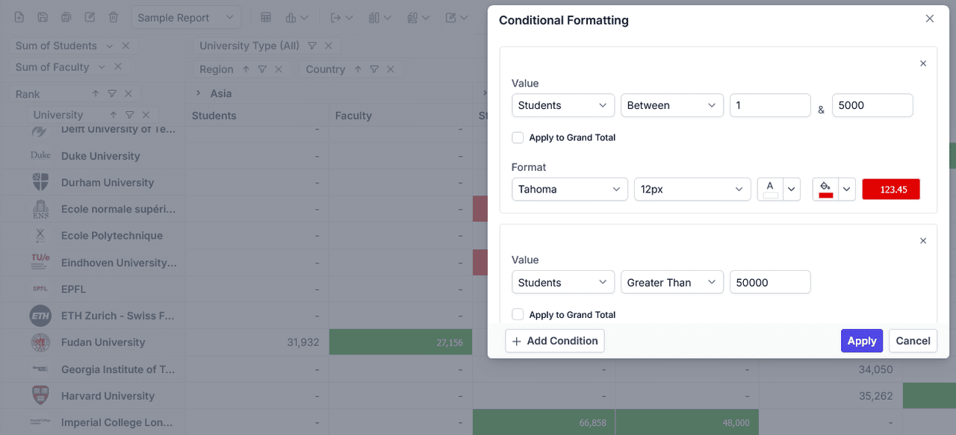This screenshot has width=956, height=435.
Task: Remove the Greater Than 50000 condition
Action: click(923, 241)
